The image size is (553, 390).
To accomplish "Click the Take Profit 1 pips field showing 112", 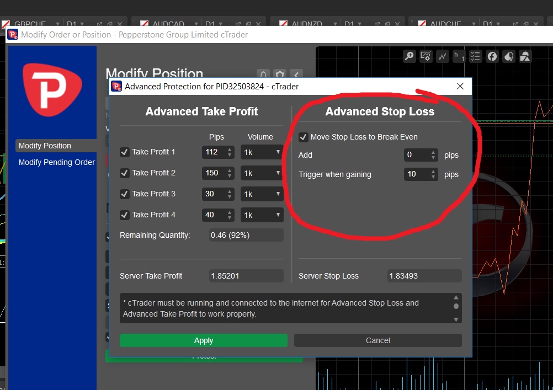I will point(215,152).
